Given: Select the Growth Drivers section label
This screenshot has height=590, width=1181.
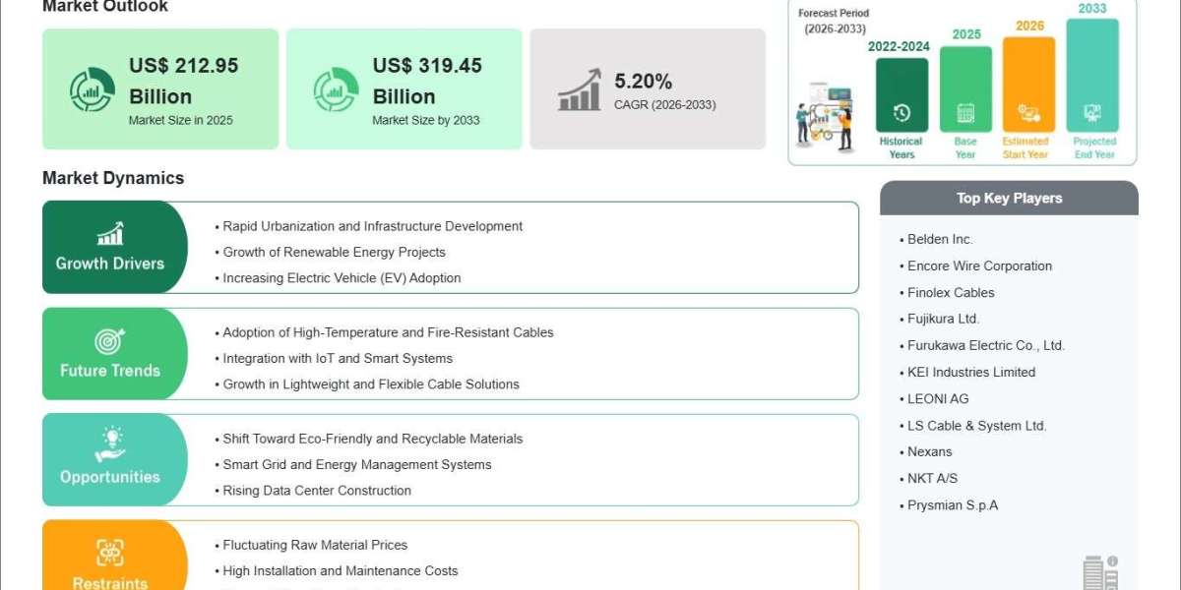Looking at the screenshot, I should coord(110,264).
